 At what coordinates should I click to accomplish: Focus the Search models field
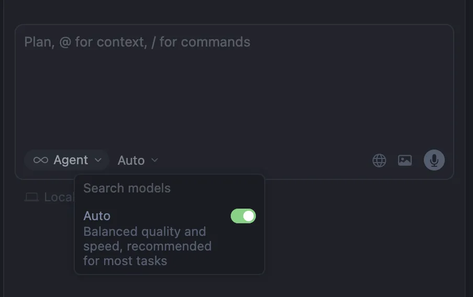(127, 188)
